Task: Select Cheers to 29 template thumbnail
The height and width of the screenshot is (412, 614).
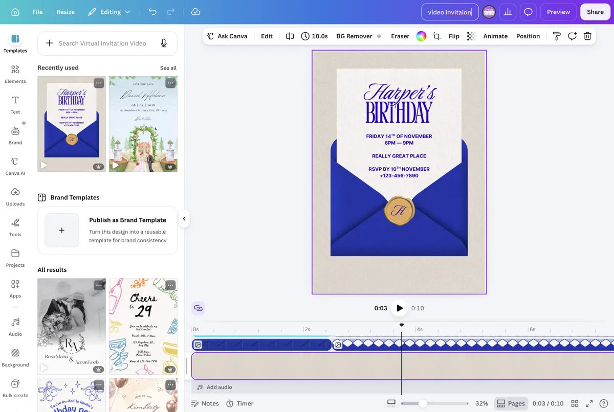Action: point(143,326)
